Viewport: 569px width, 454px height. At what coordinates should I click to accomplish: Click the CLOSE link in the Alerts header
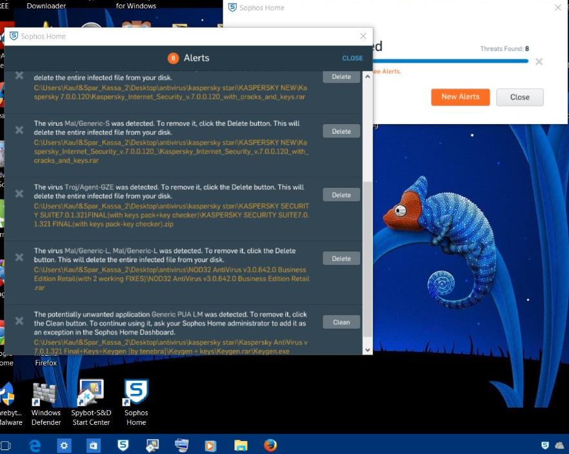[x=352, y=58]
